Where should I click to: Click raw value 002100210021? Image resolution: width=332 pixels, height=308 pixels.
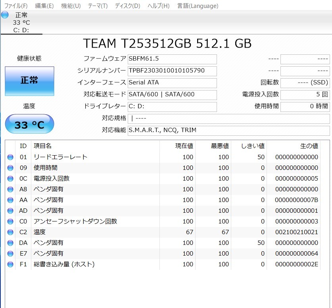point(296,232)
